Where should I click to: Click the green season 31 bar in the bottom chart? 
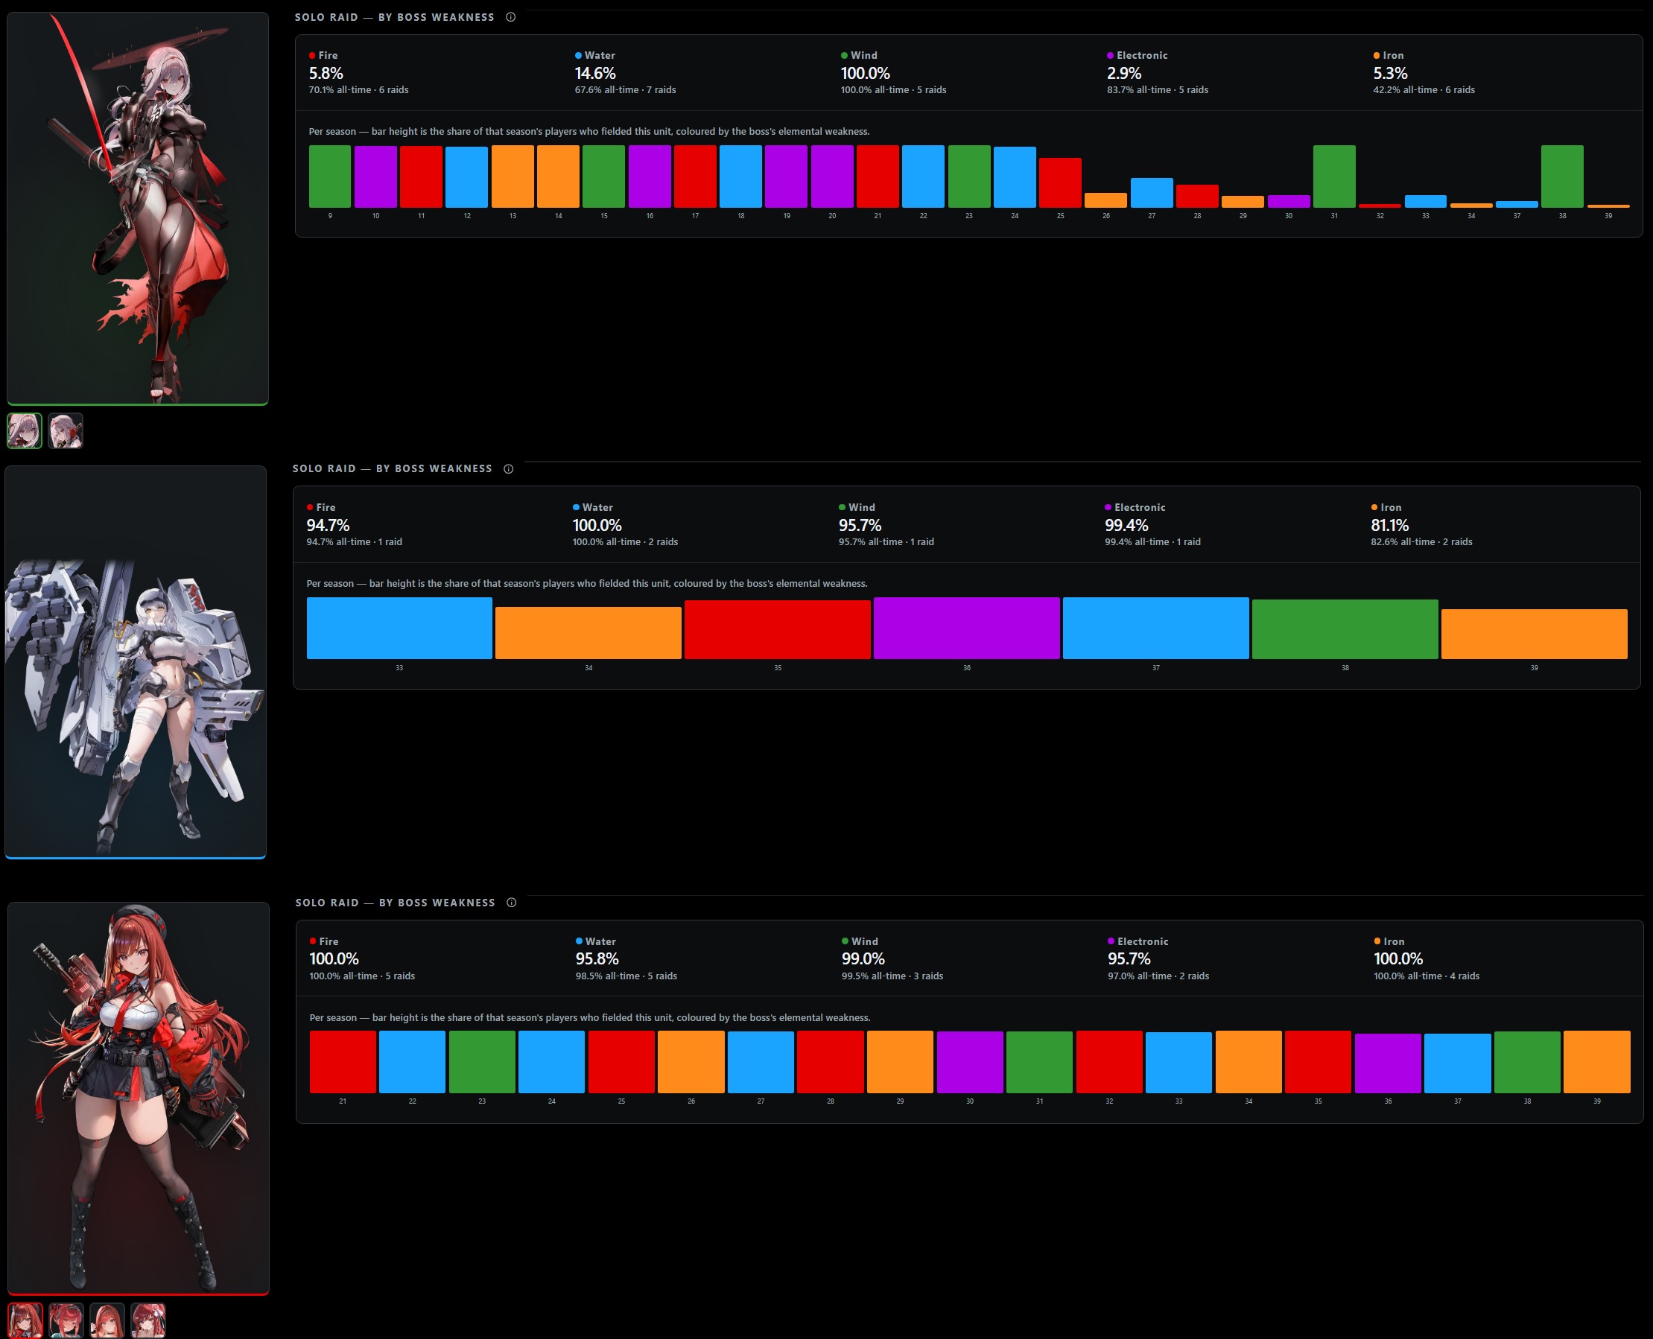pyautogui.click(x=1040, y=1062)
